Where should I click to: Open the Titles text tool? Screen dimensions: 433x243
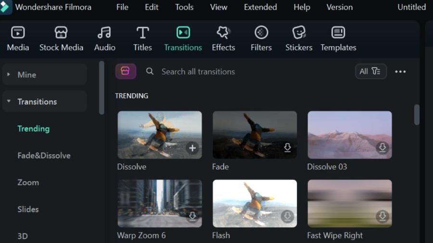[142, 39]
